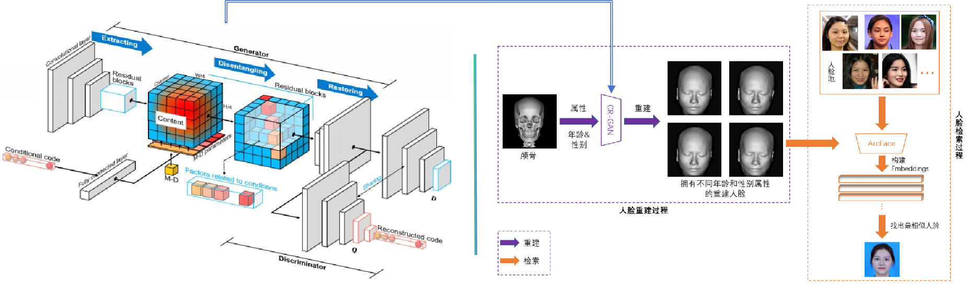Click the purple arrow in the legend
Viewport: 966px width, 284px height.
point(509,243)
